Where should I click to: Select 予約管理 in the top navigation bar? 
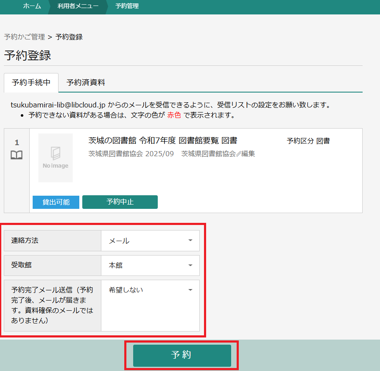[127, 6]
